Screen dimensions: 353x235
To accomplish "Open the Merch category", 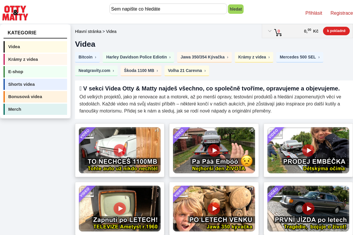I will [35, 109].
